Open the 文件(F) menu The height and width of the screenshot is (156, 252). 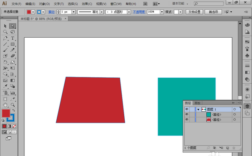(x=16, y=4)
